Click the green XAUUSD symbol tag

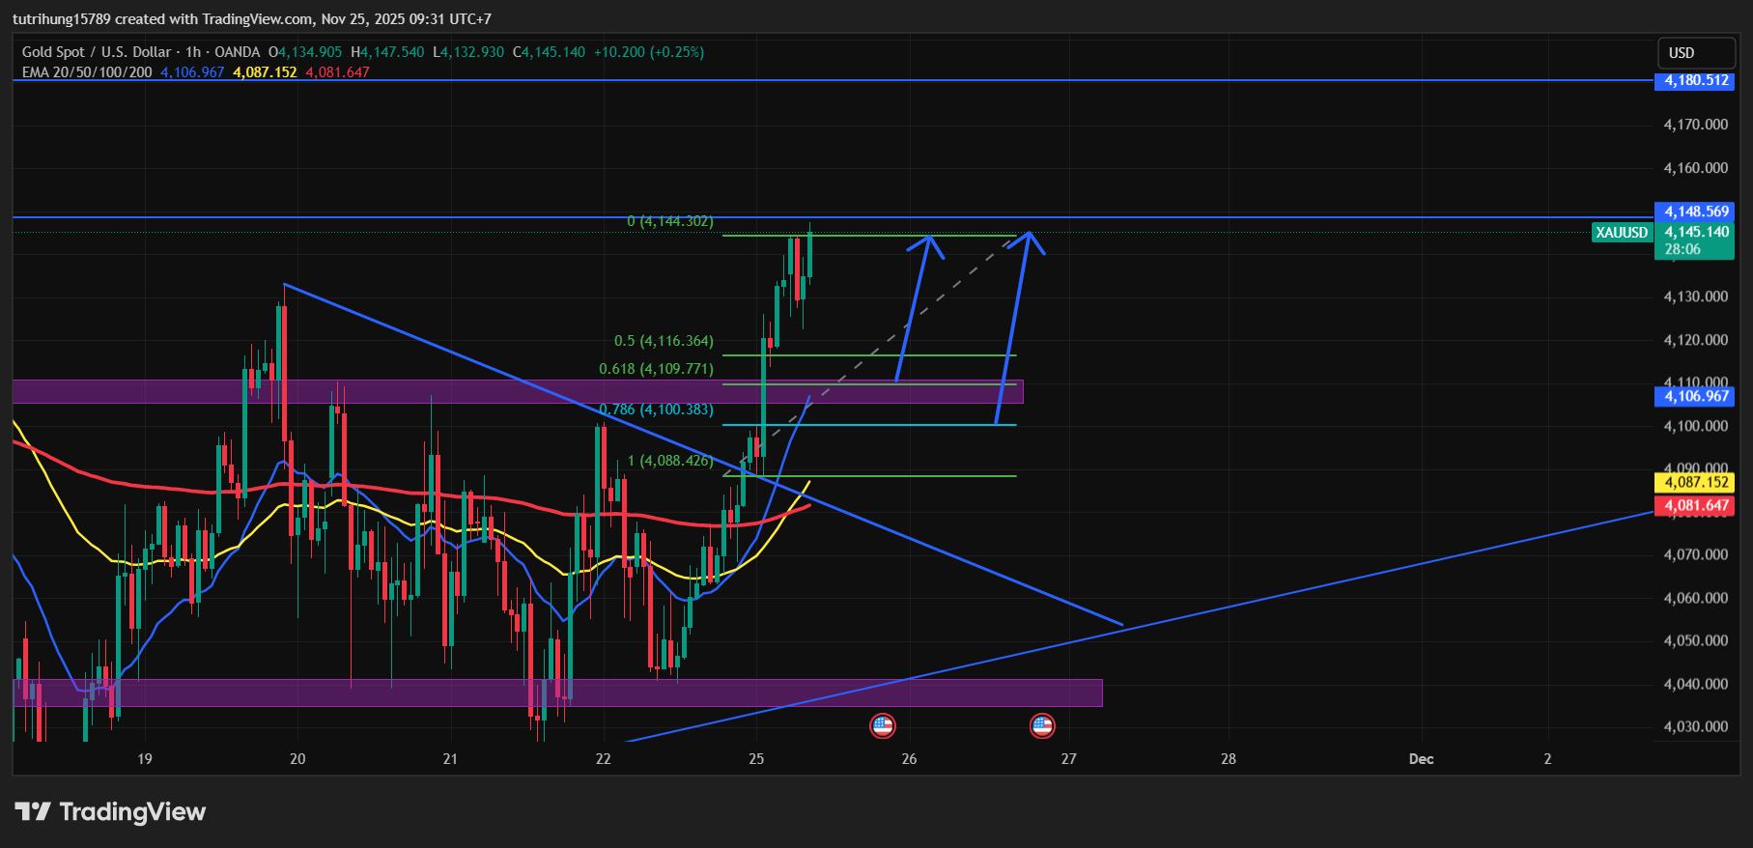coord(1621,233)
